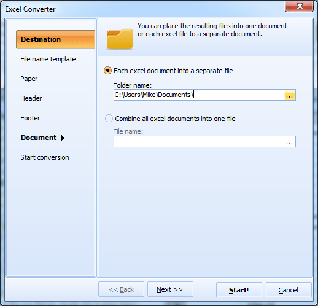
Task: Click the << Back button
Action: click(121, 289)
